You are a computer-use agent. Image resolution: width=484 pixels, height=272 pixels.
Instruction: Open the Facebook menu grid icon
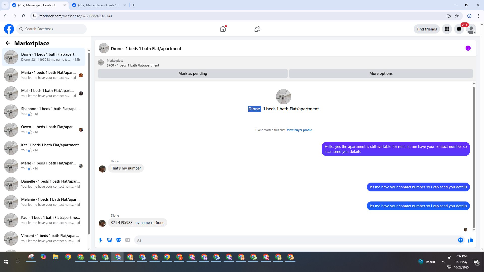pos(447,29)
